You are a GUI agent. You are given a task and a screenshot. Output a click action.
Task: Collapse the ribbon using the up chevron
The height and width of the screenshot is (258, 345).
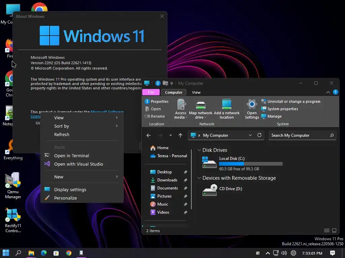click(328, 92)
